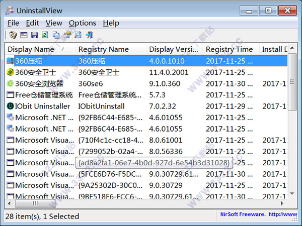Click registry name {9A25302D-30C0...
Image resolution: width=302 pixels, height=226 pixels.
click(110, 185)
